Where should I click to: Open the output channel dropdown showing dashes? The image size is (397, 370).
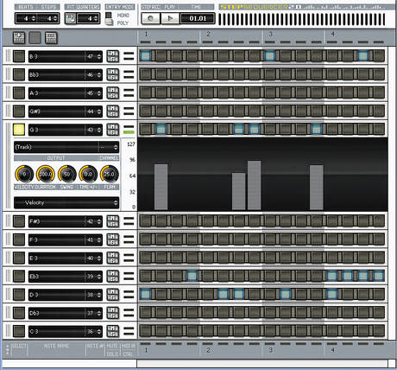click(109, 147)
